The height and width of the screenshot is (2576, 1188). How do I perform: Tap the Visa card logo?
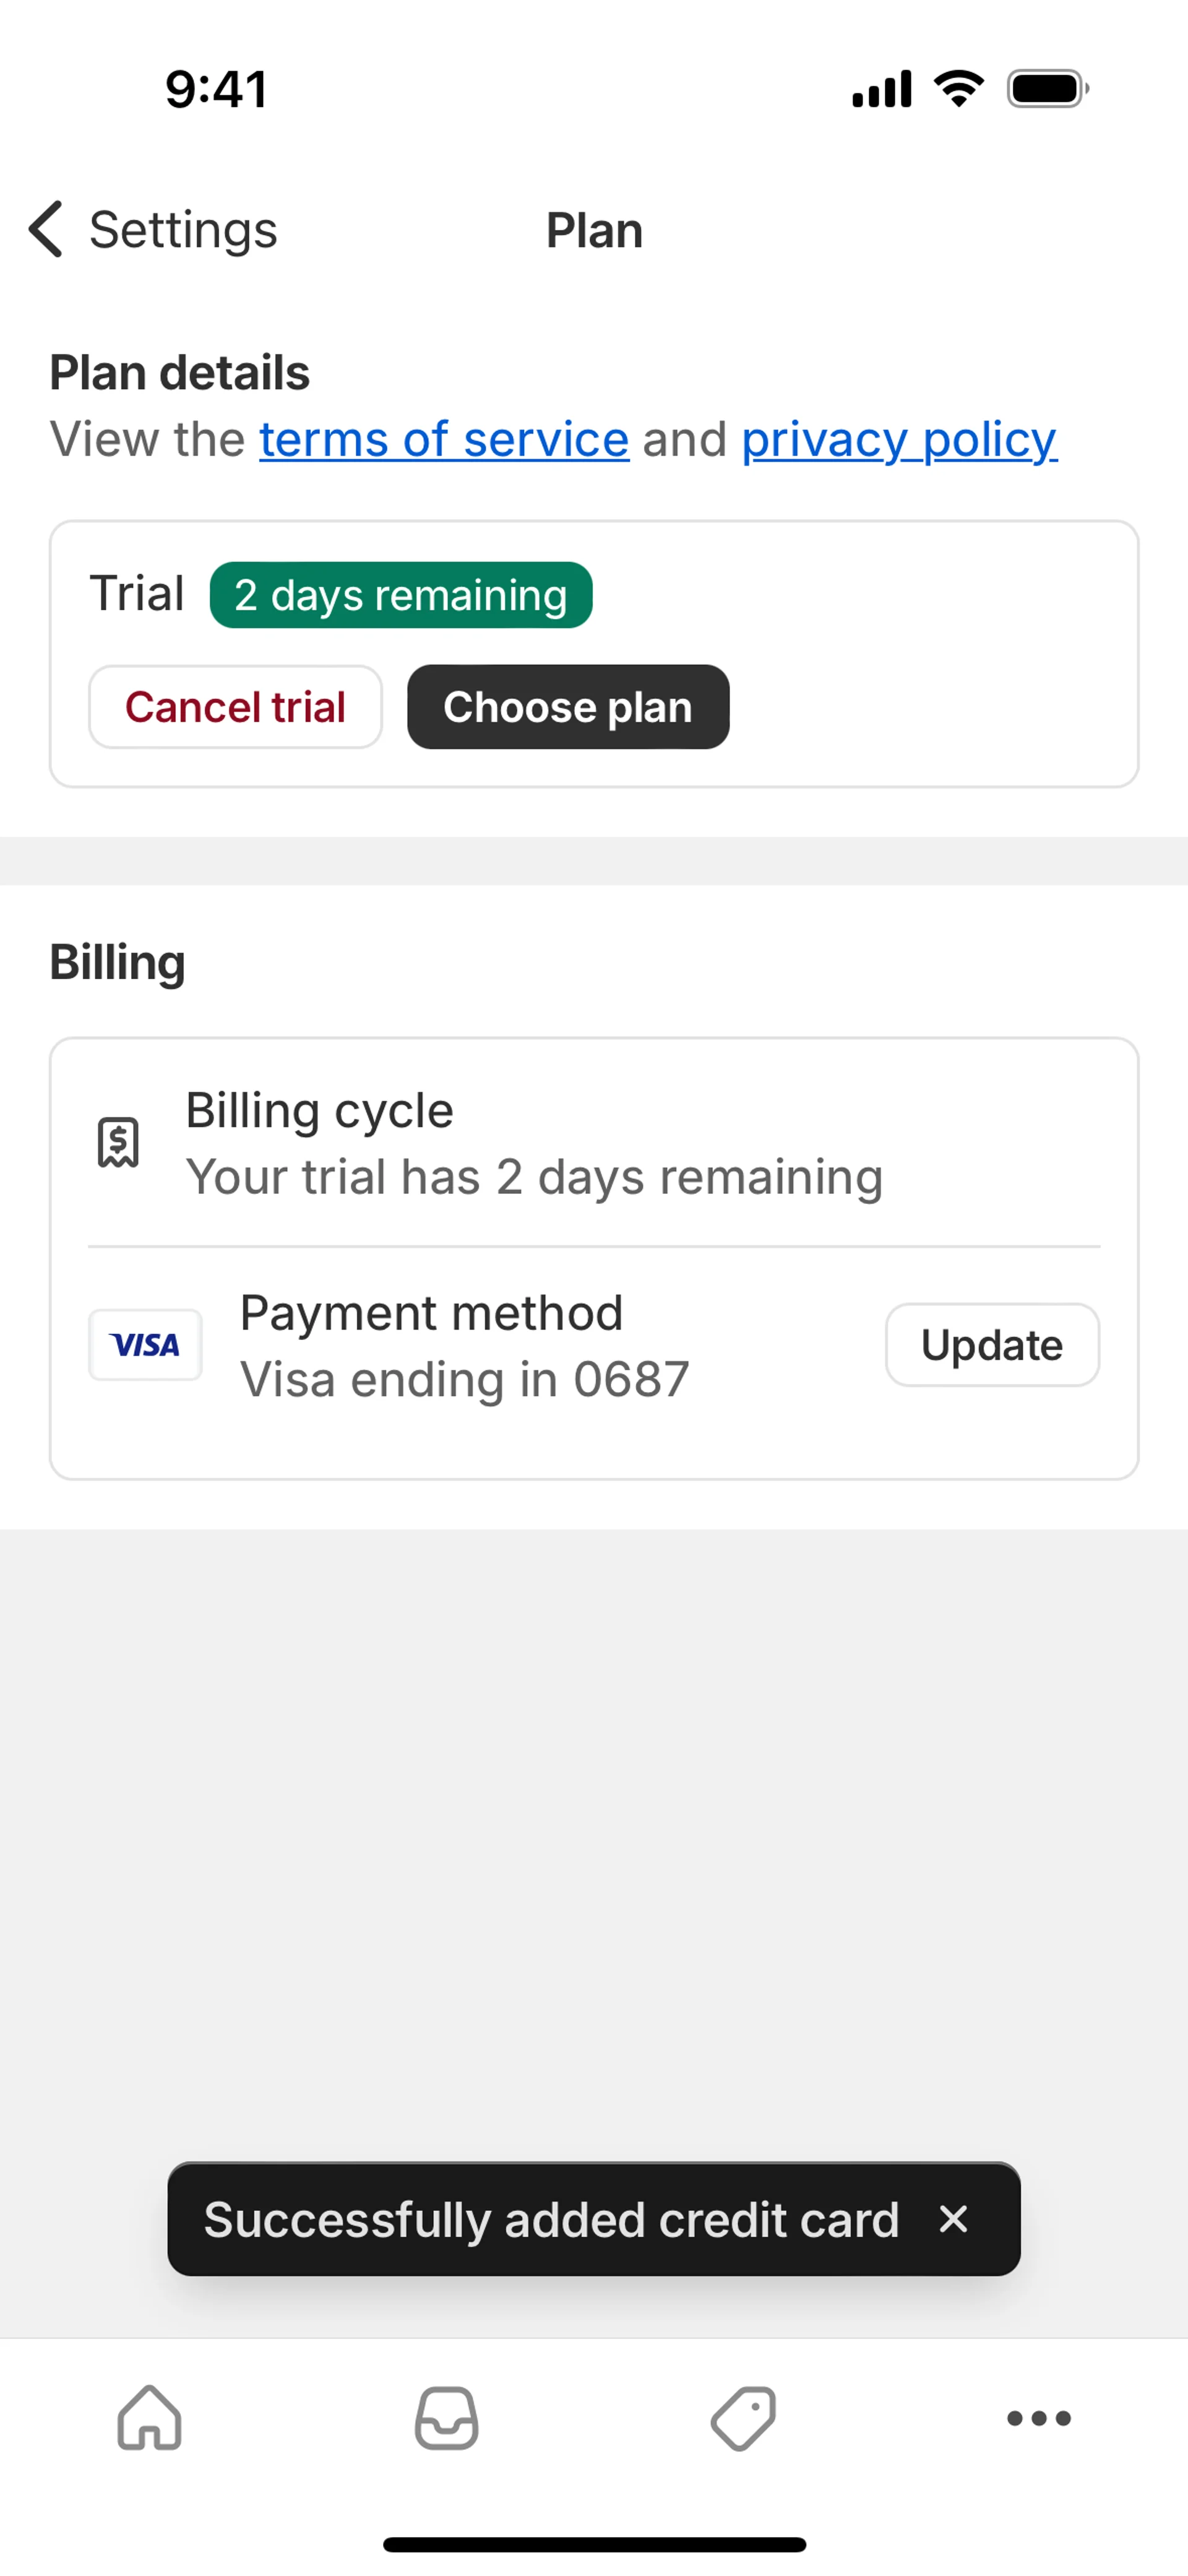[145, 1345]
